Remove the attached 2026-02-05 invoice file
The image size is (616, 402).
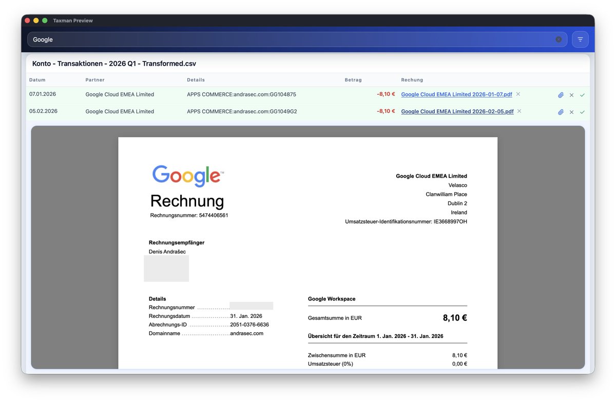click(519, 111)
